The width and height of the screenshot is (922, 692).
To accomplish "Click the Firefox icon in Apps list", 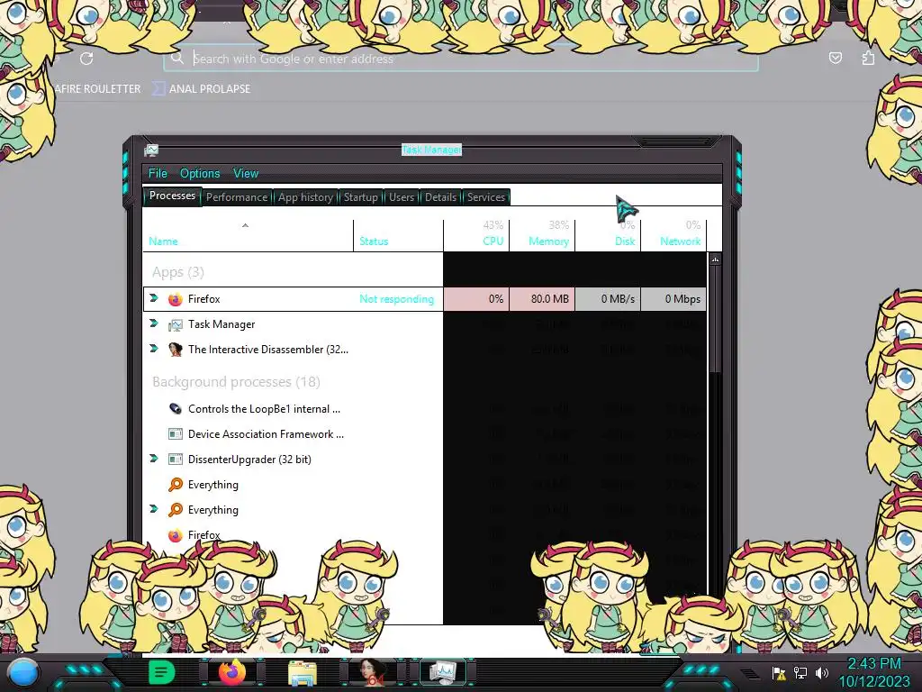I will coord(176,299).
